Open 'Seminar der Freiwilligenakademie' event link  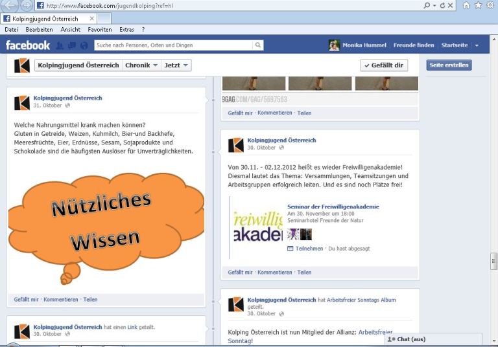[333, 207]
